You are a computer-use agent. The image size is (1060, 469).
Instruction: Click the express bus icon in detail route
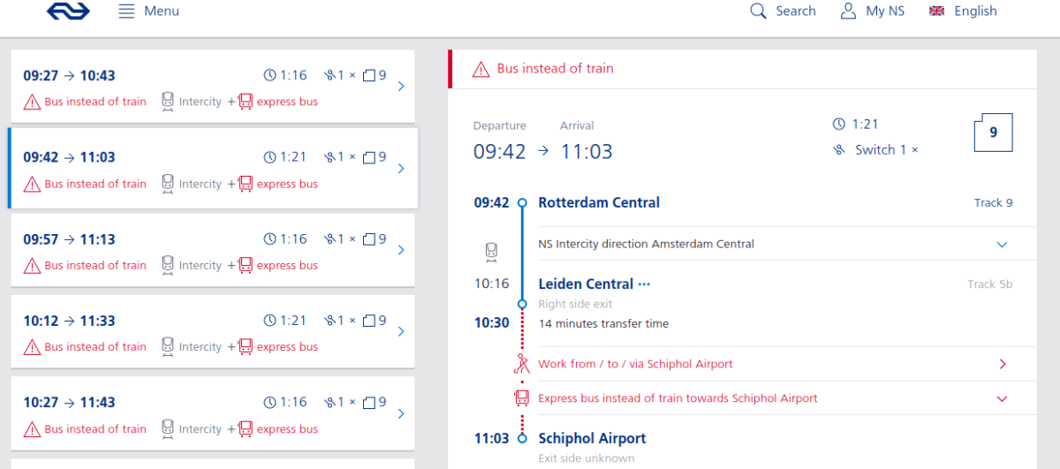pos(521,398)
